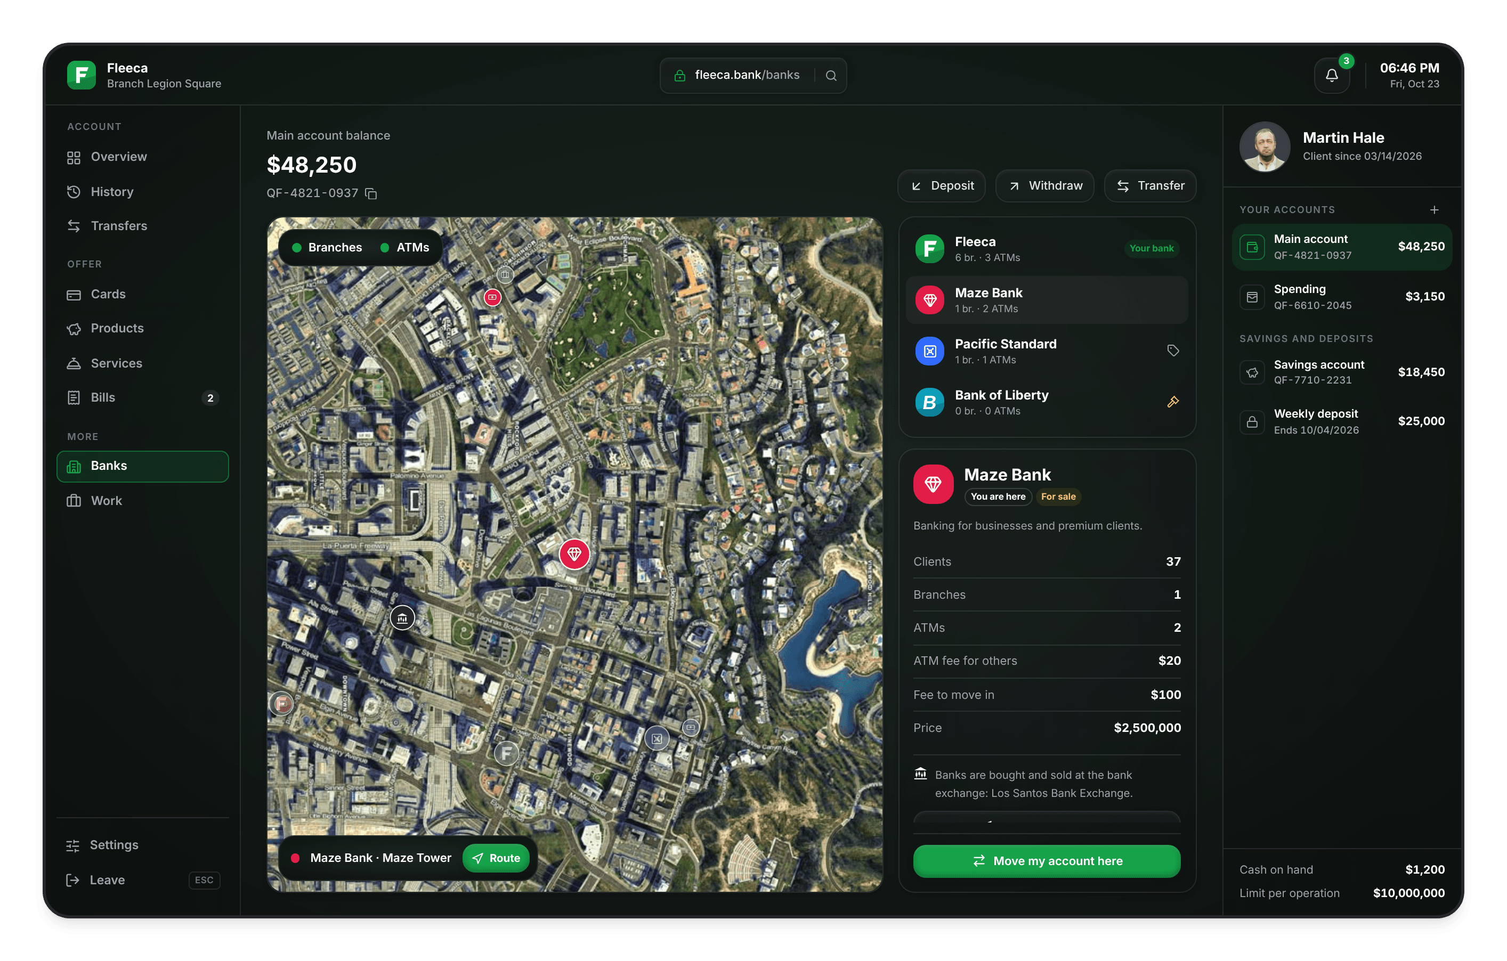This screenshot has width=1507, height=961.
Task: Open Settings
Action: (x=143, y=845)
